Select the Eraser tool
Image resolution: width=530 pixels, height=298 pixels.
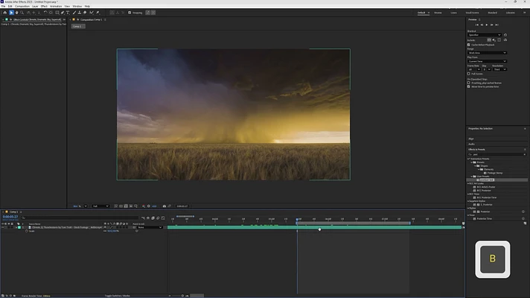(85, 13)
